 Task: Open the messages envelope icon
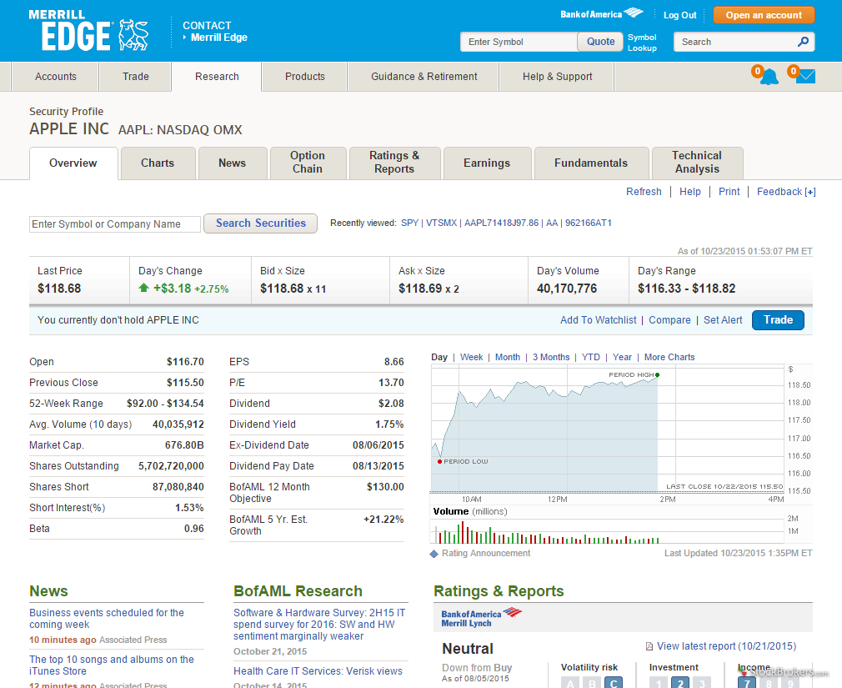pyautogui.click(x=805, y=76)
